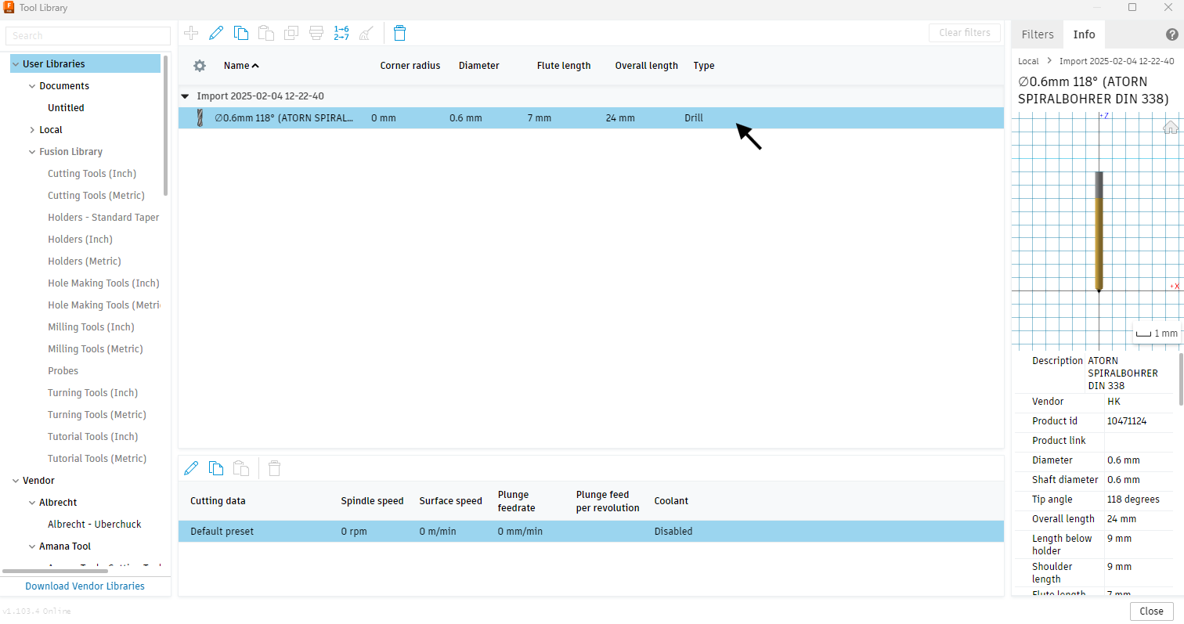Collapse the User Libraries tree node
The image size is (1184, 624).
[x=16, y=64]
